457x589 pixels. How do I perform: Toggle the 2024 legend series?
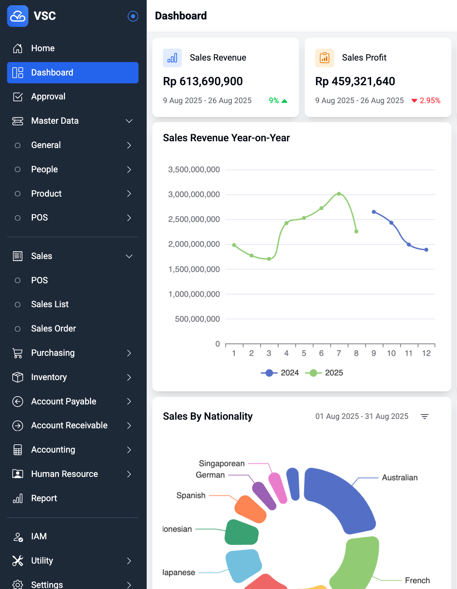click(x=280, y=373)
